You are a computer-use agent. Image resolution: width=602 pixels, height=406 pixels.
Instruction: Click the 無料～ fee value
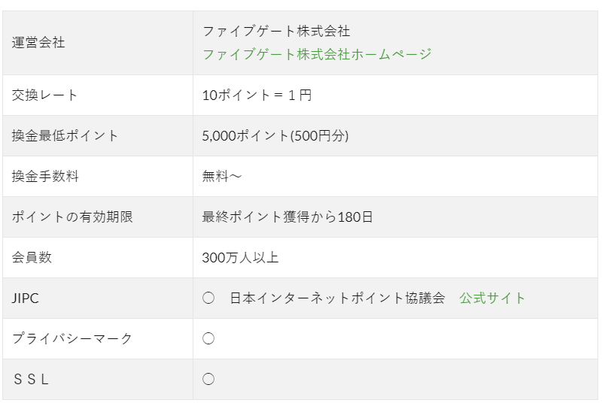coord(223,176)
